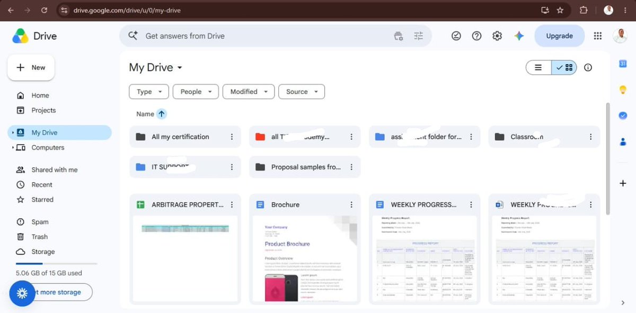Image resolution: width=636 pixels, height=313 pixels.
Task: Open browser extensions puzzle icon
Action: click(x=584, y=10)
